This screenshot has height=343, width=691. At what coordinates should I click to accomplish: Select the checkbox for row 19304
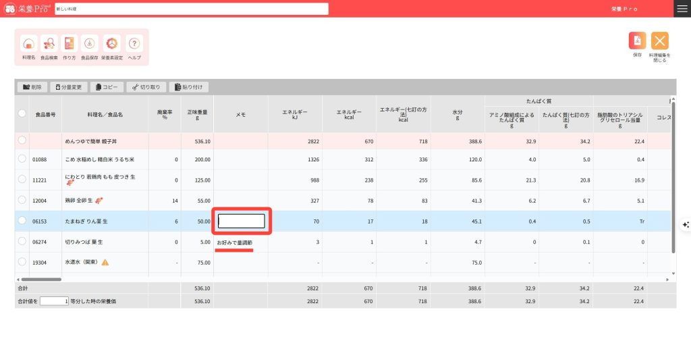22,261
